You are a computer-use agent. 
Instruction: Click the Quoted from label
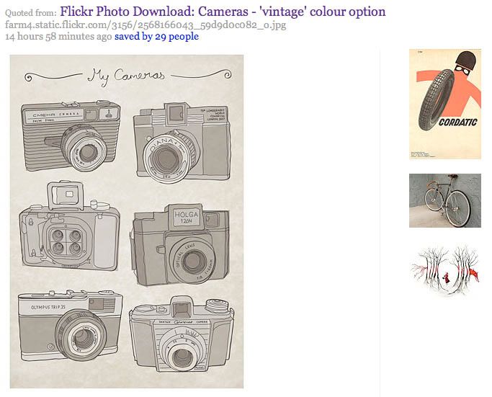pyautogui.click(x=31, y=13)
